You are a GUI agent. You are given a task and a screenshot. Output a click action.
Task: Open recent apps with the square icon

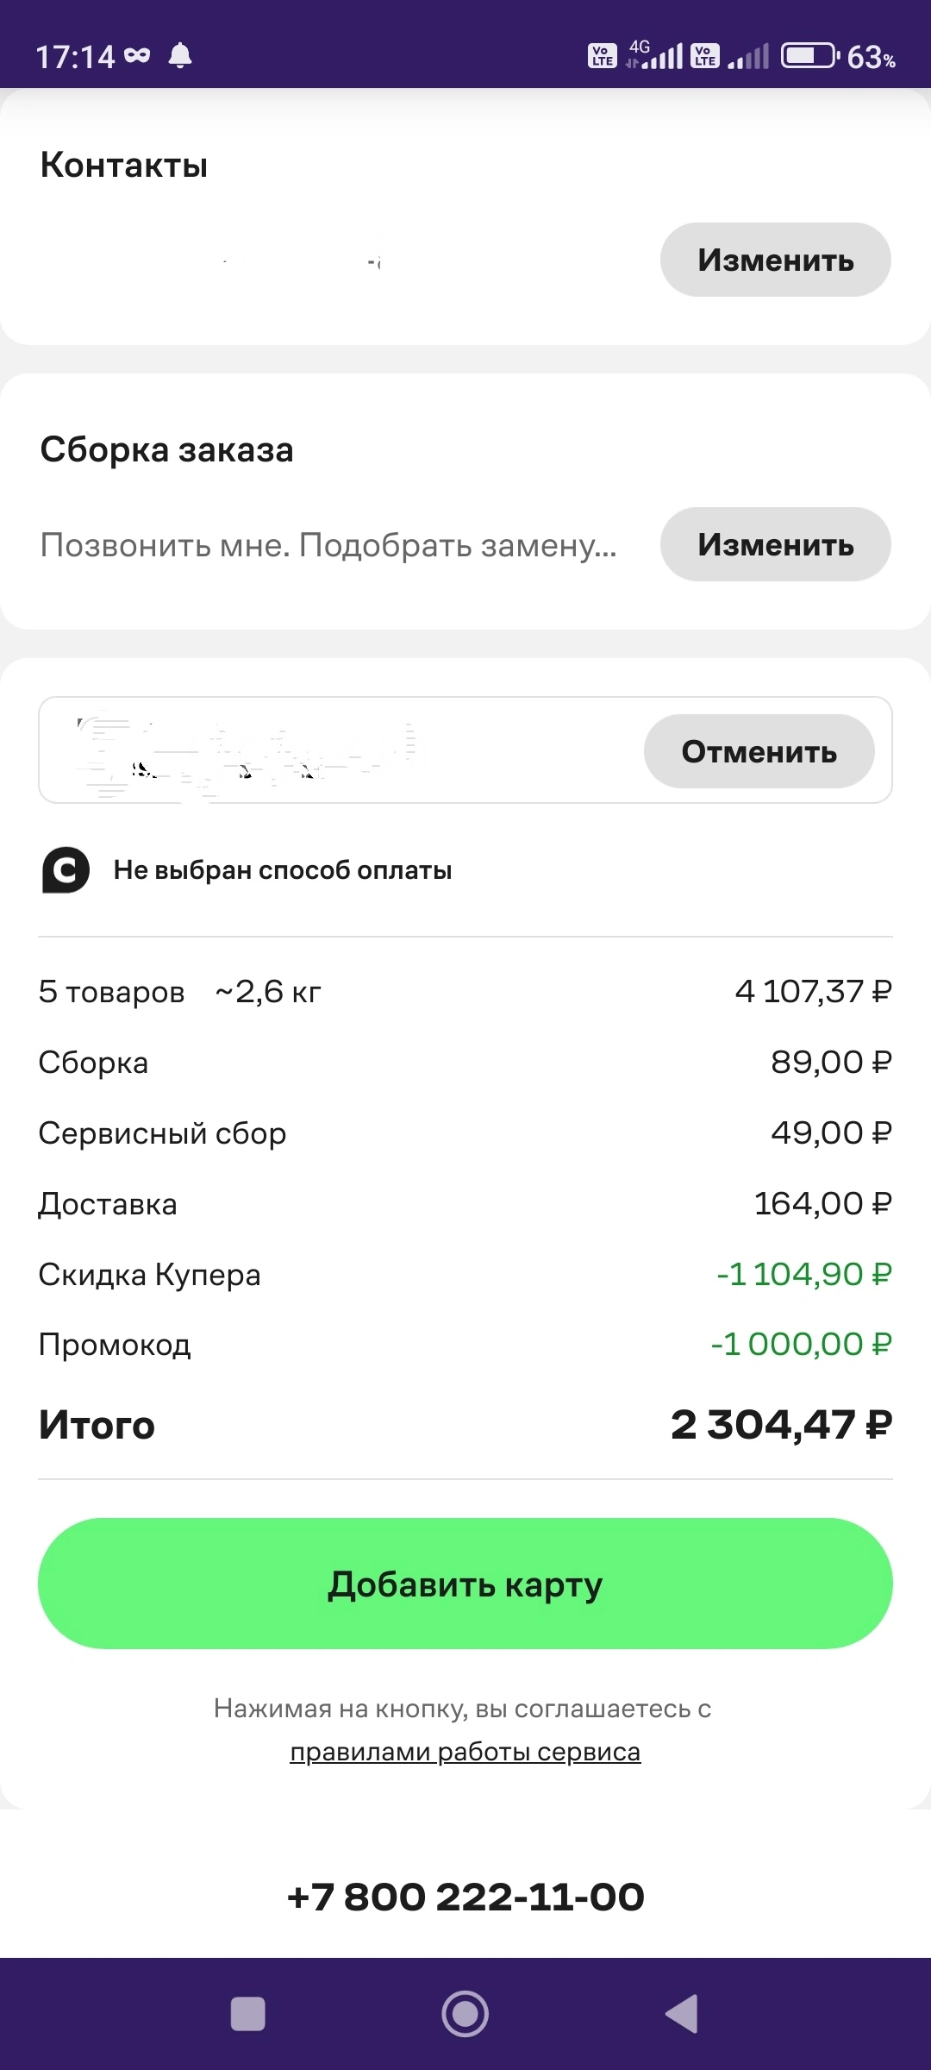click(248, 2014)
